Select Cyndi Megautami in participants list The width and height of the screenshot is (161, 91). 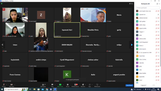pos(148,42)
